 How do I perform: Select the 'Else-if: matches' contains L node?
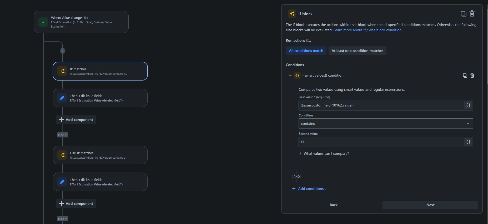pyautogui.click(x=100, y=155)
